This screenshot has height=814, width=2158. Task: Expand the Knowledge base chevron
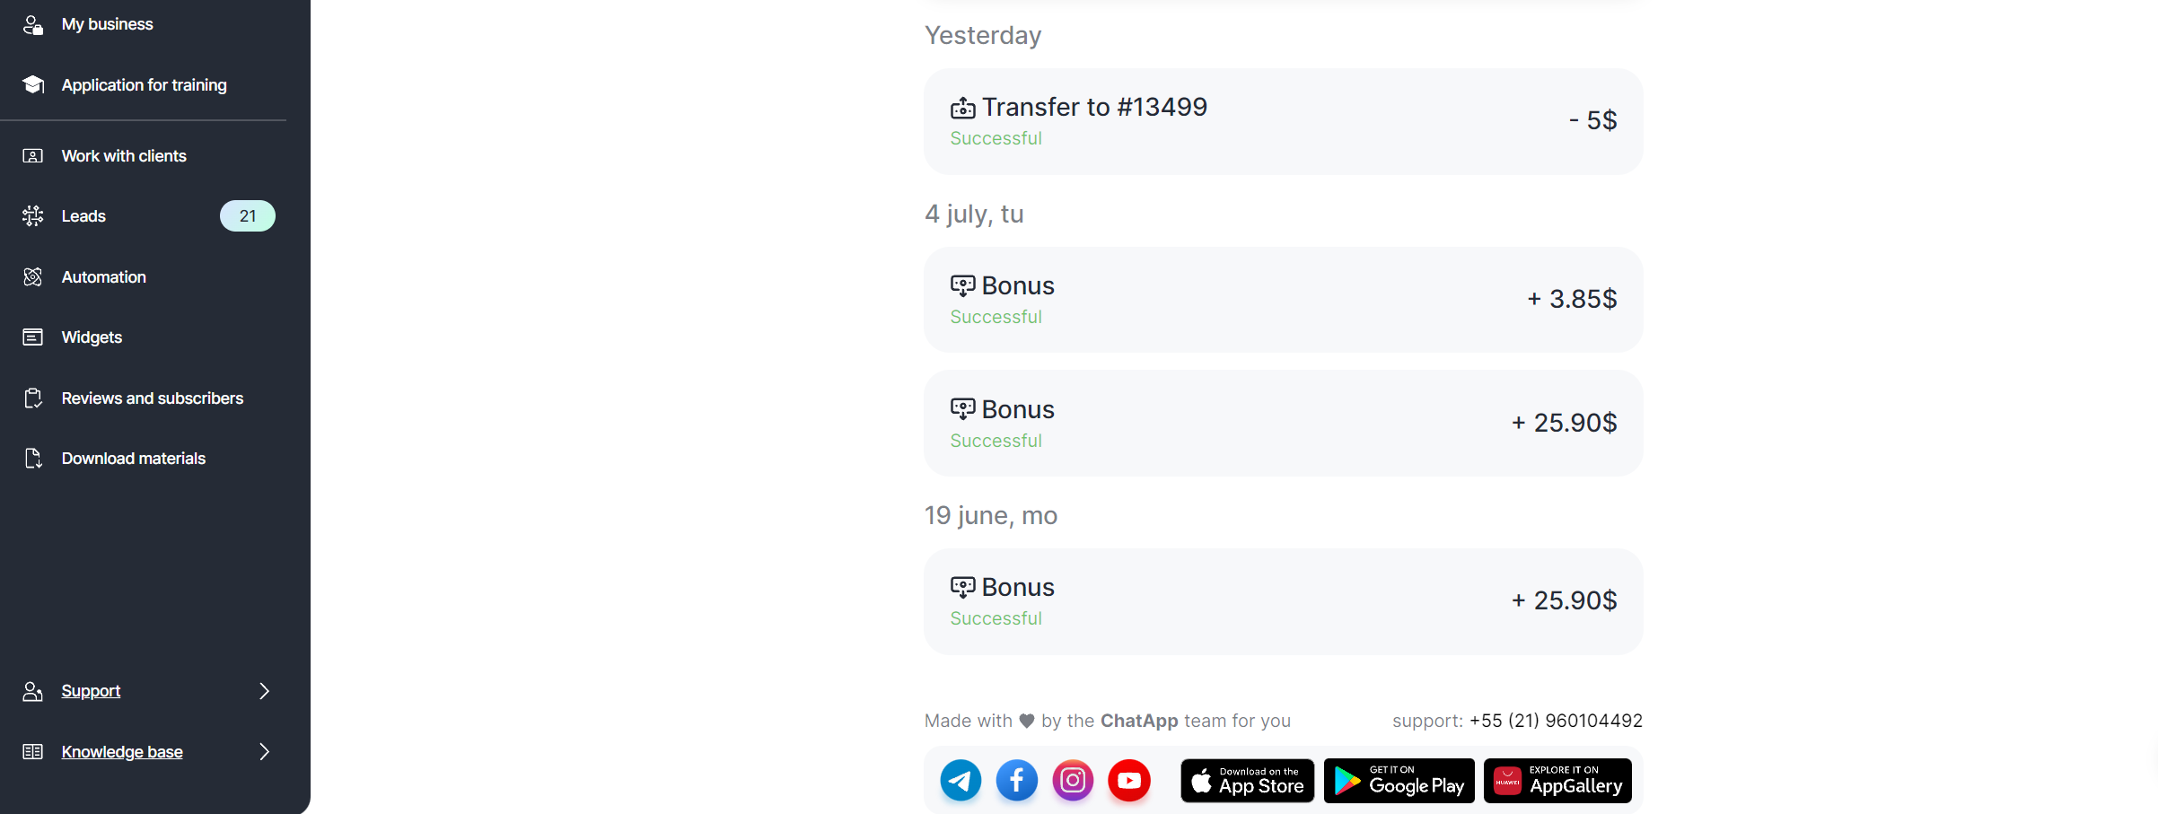click(264, 751)
